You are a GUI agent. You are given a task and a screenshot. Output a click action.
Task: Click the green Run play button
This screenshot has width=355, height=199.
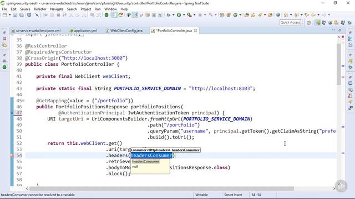pos(179,15)
